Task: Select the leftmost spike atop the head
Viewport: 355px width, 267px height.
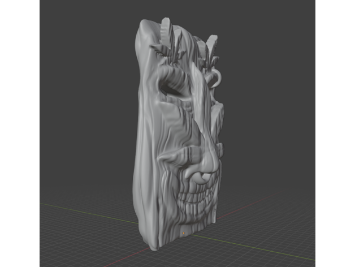Action: [x=164, y=28]
